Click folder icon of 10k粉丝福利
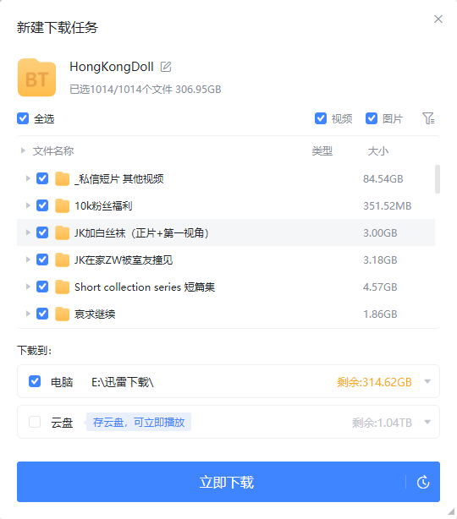The height and width of the screenshot is (519, 457). (x=62, y=206)
